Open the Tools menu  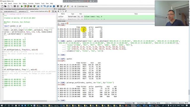(x=43, y=3)
